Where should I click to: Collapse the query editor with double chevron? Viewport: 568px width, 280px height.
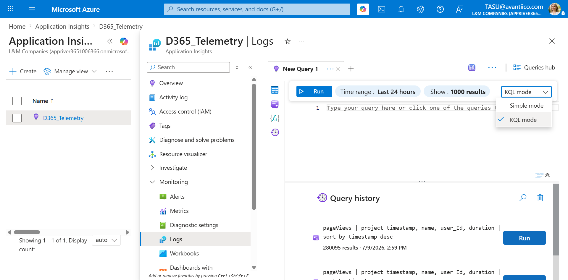548,175
